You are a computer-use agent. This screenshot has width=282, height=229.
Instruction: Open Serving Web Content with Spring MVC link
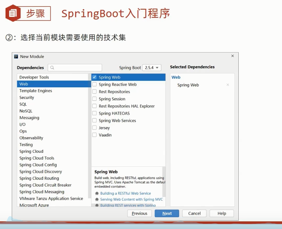click(131, 199)
